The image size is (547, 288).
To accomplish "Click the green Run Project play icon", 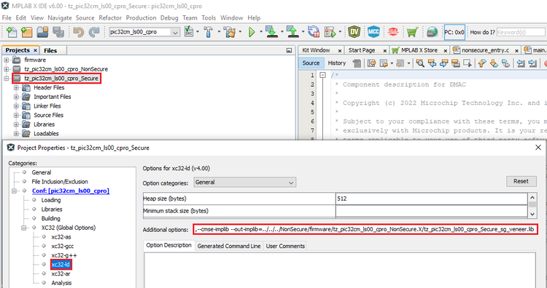I will click(252, 32).
